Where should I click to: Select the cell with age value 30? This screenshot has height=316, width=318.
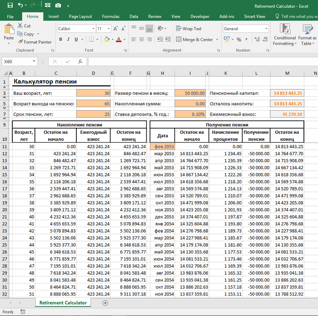93,93
